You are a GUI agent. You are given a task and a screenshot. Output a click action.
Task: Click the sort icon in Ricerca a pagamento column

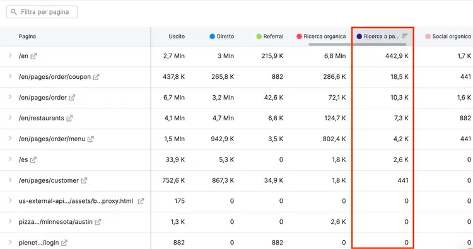coord(405,36)
